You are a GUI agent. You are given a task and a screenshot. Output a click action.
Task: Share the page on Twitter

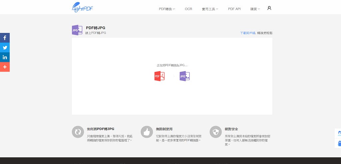pos(5,48)
